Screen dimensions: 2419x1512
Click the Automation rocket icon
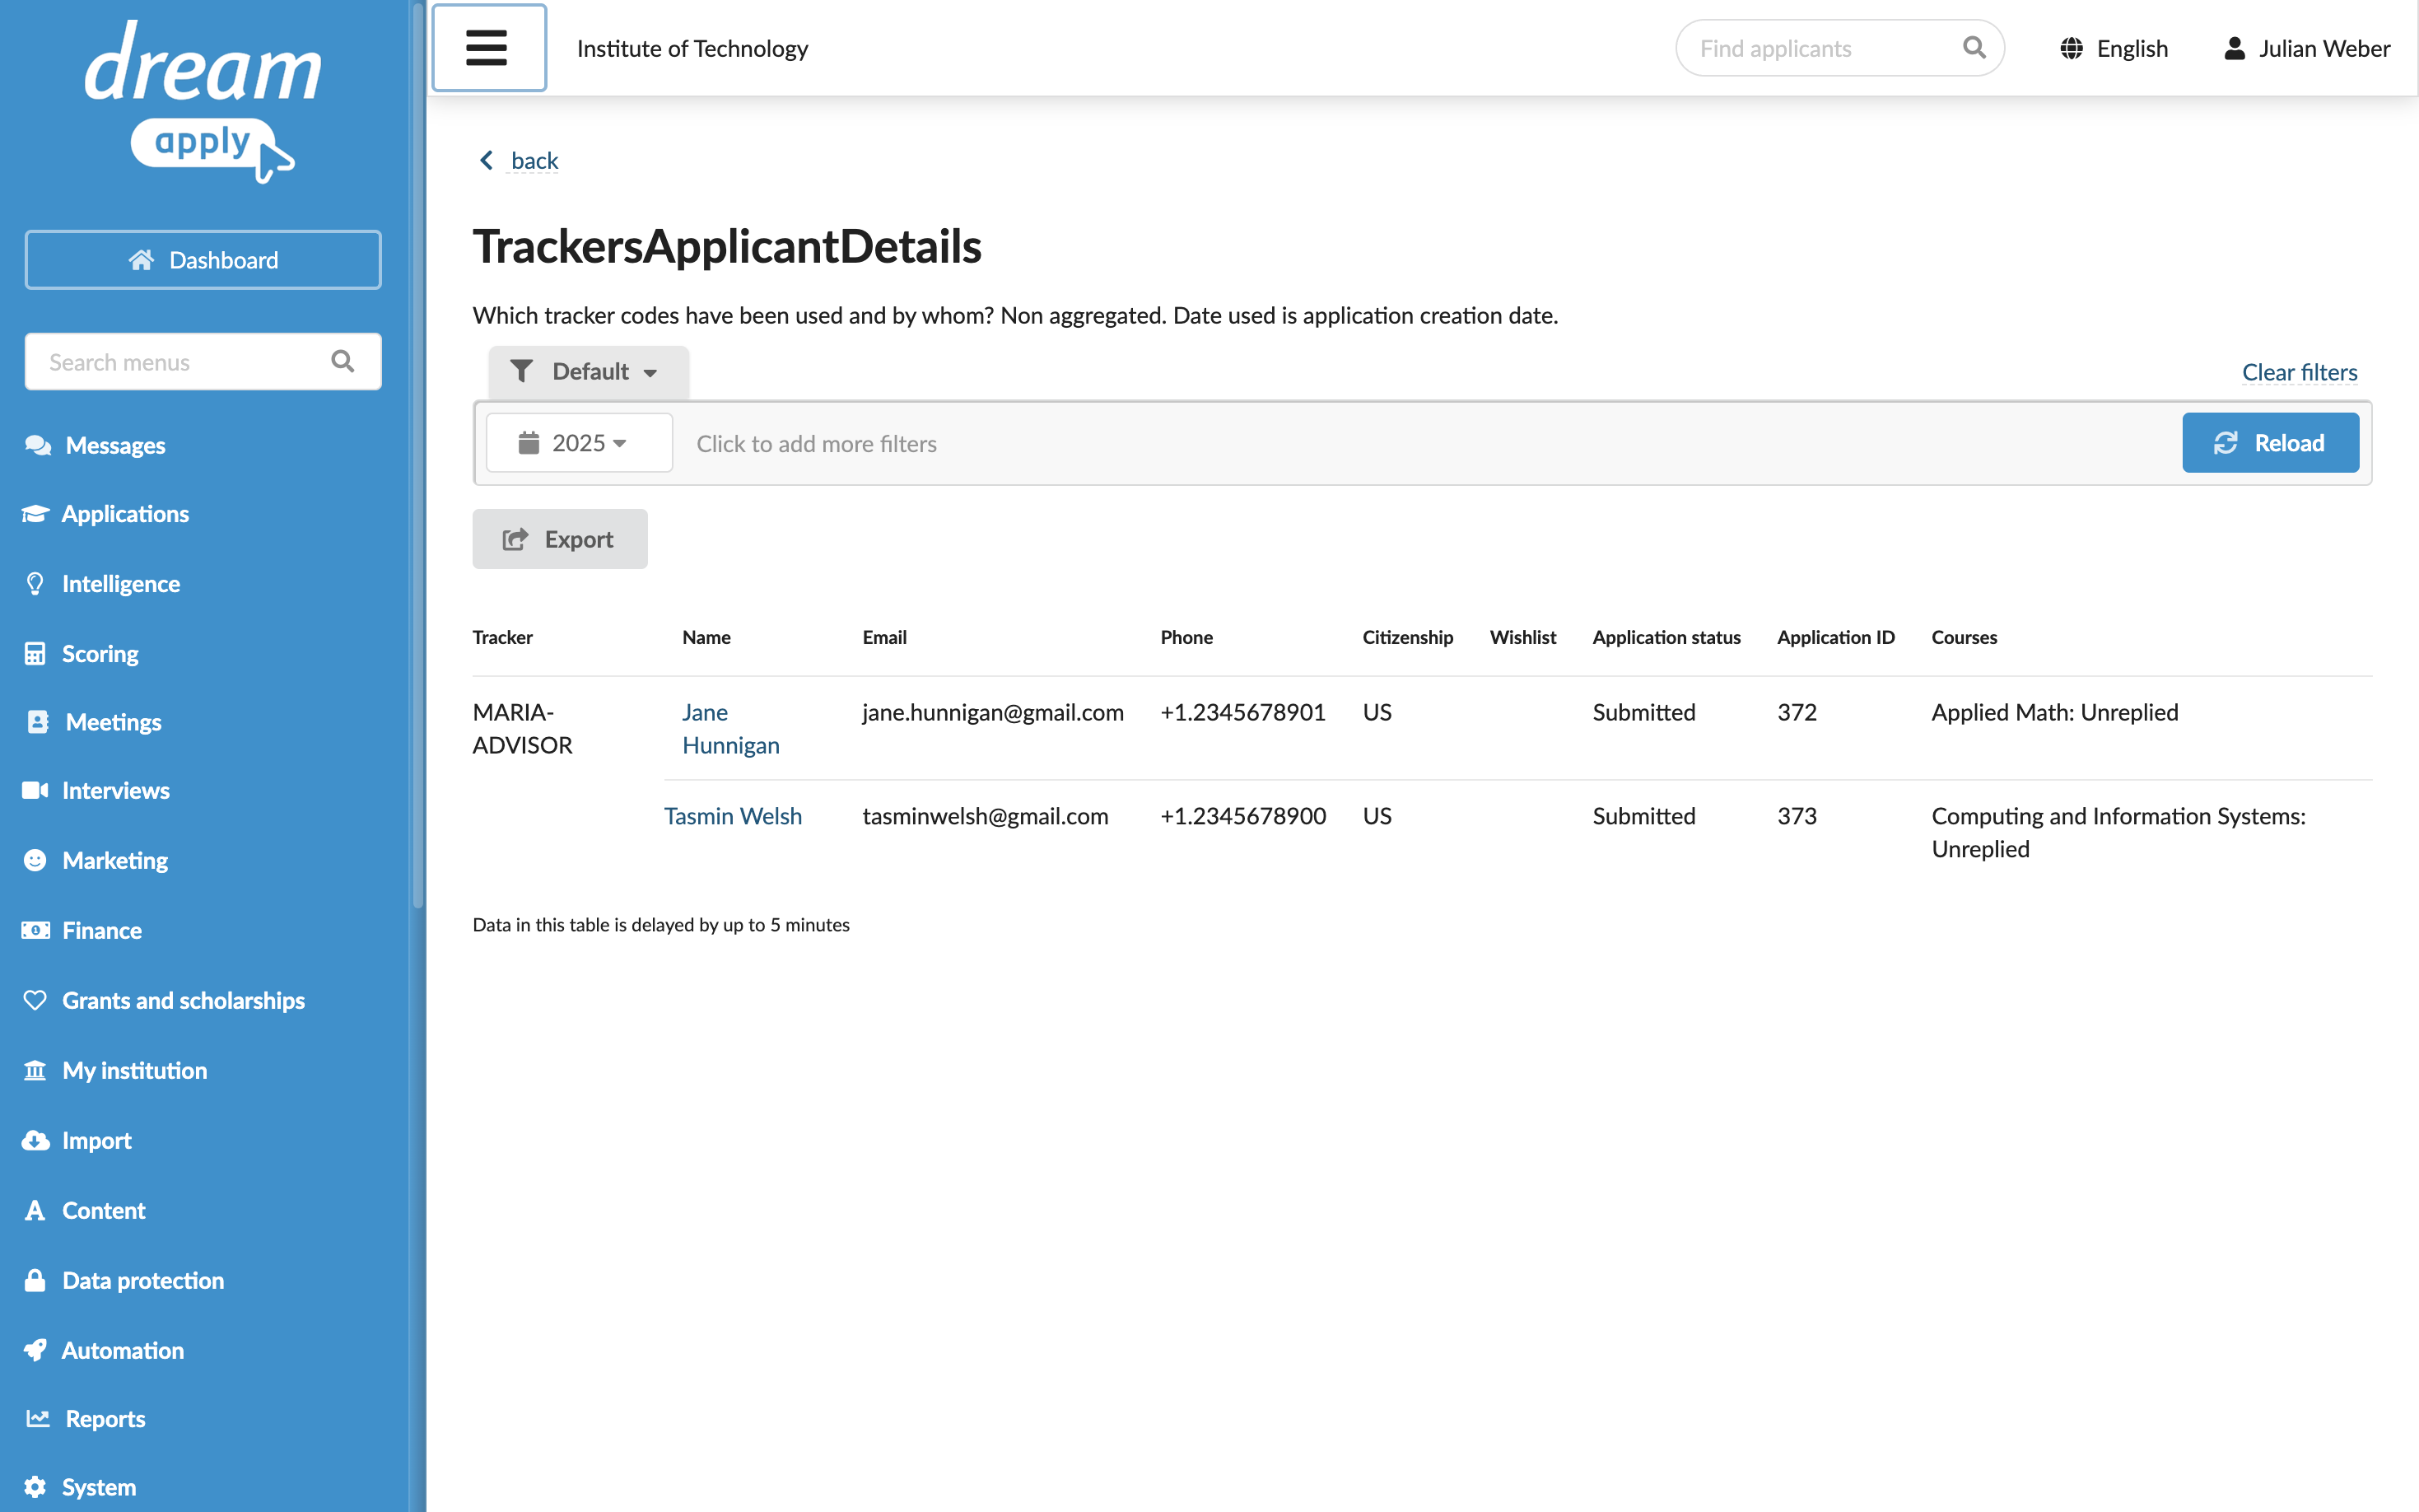[x=35, y=1350]
